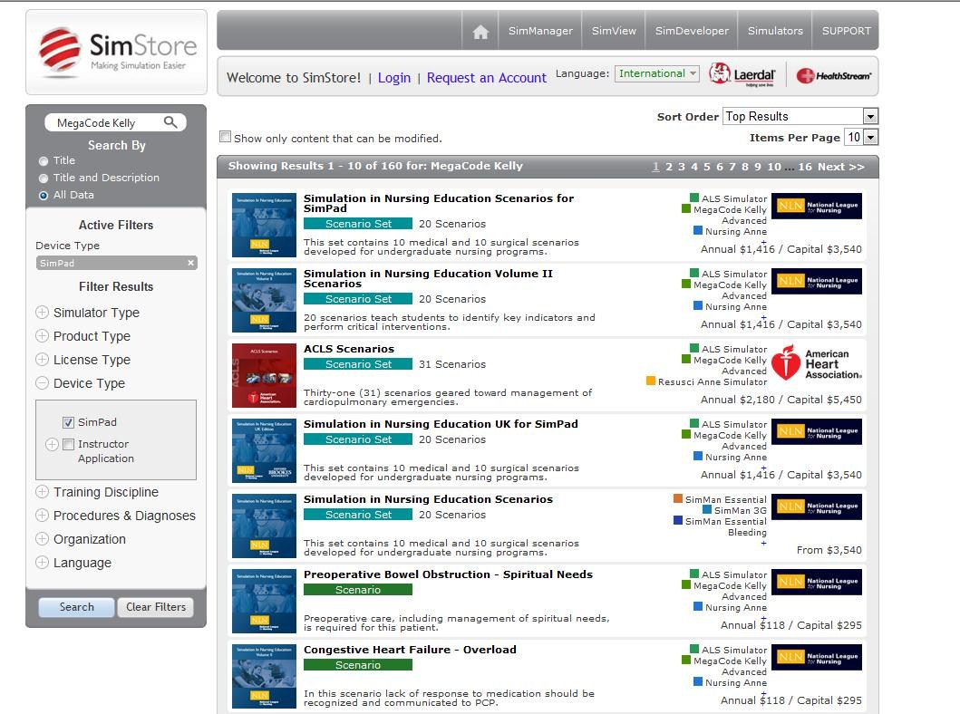Click NLN logo on Nursing Education UK row

pos(817,430)
